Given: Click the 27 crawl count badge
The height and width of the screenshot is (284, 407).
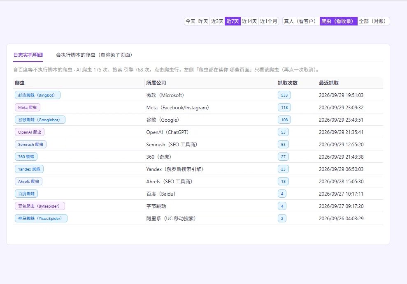Looking at the screenshot, I should tap(283, 157).
